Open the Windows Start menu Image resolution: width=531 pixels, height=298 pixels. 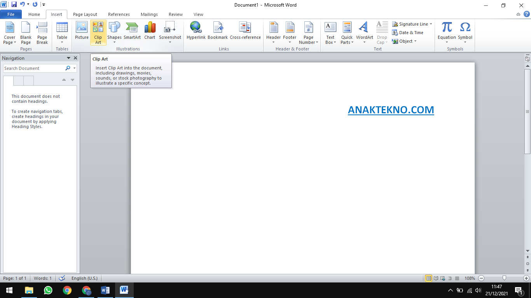[x=9, y=290]
